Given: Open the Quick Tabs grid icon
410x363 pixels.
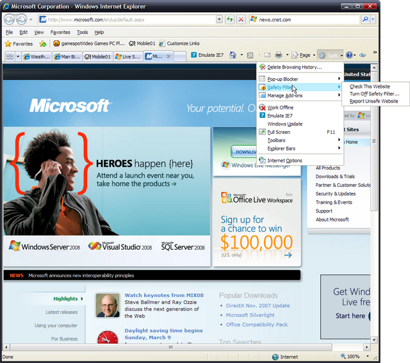Looking at the screenshot, I should coord(10,56).
